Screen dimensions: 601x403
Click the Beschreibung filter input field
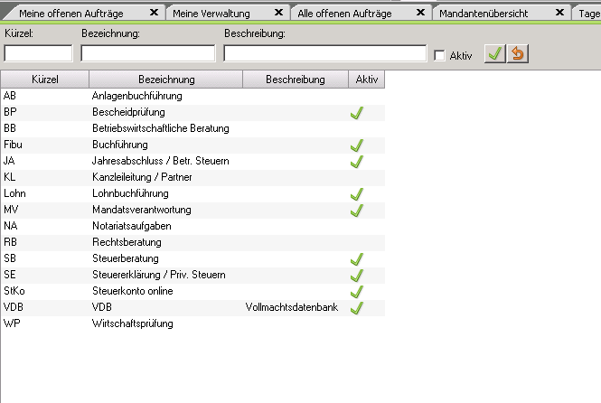pyautogui.click(x=325, y=53)
